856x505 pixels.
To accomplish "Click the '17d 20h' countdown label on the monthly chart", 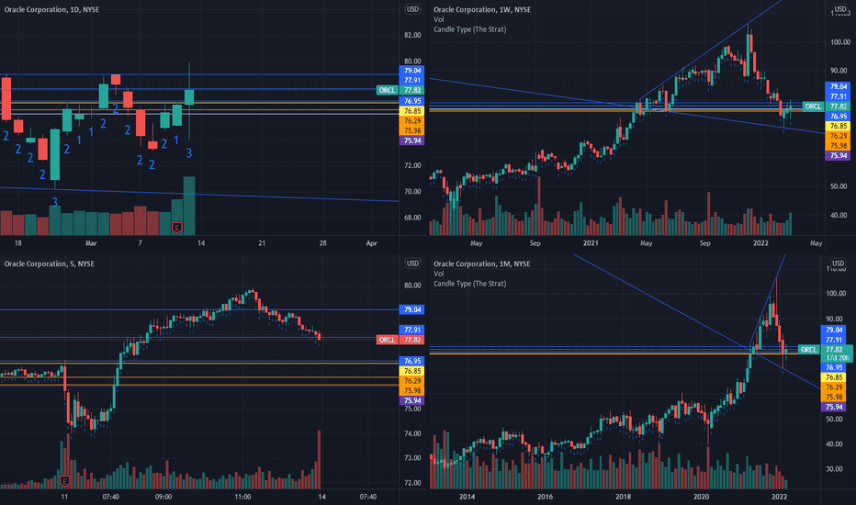I will (837, 357).
